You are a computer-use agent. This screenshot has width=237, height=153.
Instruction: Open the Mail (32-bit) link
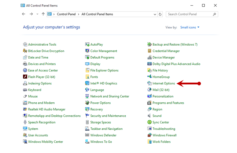point(161,90)
